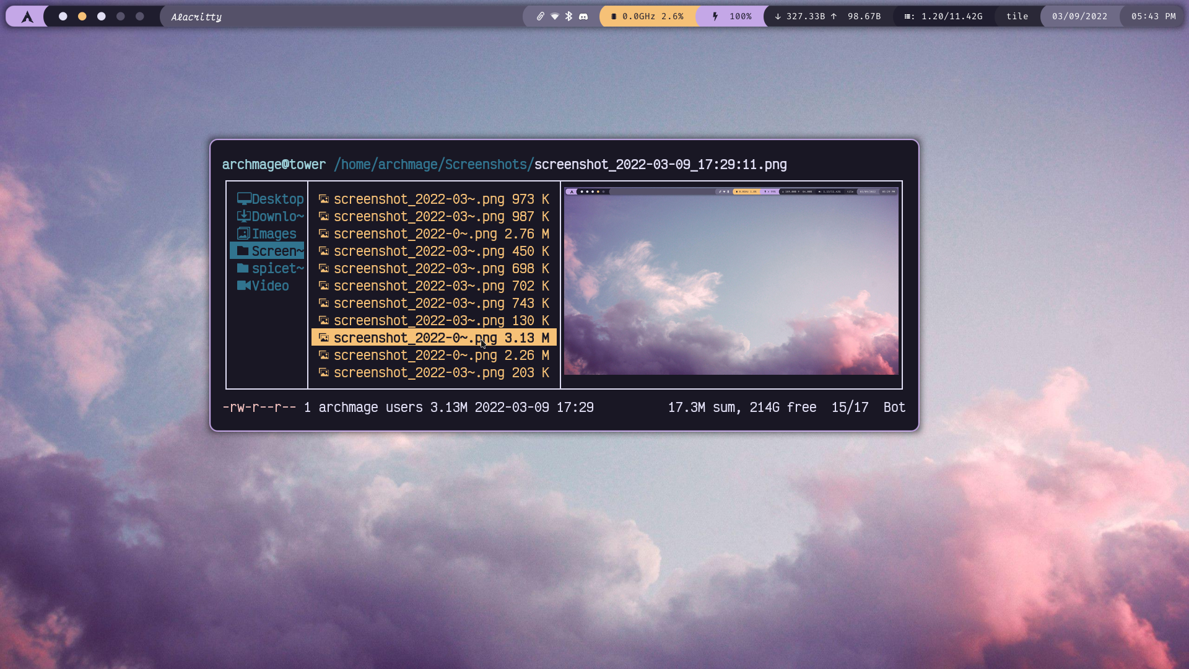This screenshot has width=1189, height=669.
Task: Switch to the fifth dim workspace dot
Action: (x=140, y=17)
